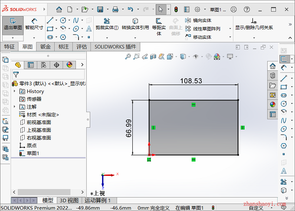
Task: Open the SOLIDWORKS Resources home icon in task pane
Action: (x=272, y=66)
